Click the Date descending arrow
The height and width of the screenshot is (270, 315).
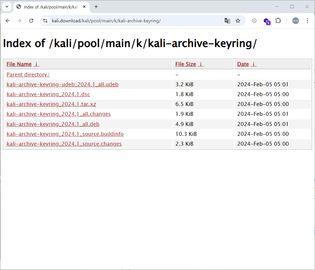(x=254, y=64)
